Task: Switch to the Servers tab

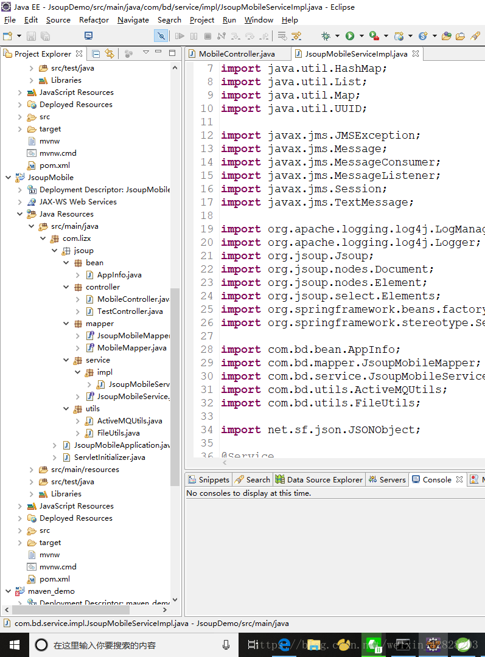Action: point(387,480)
